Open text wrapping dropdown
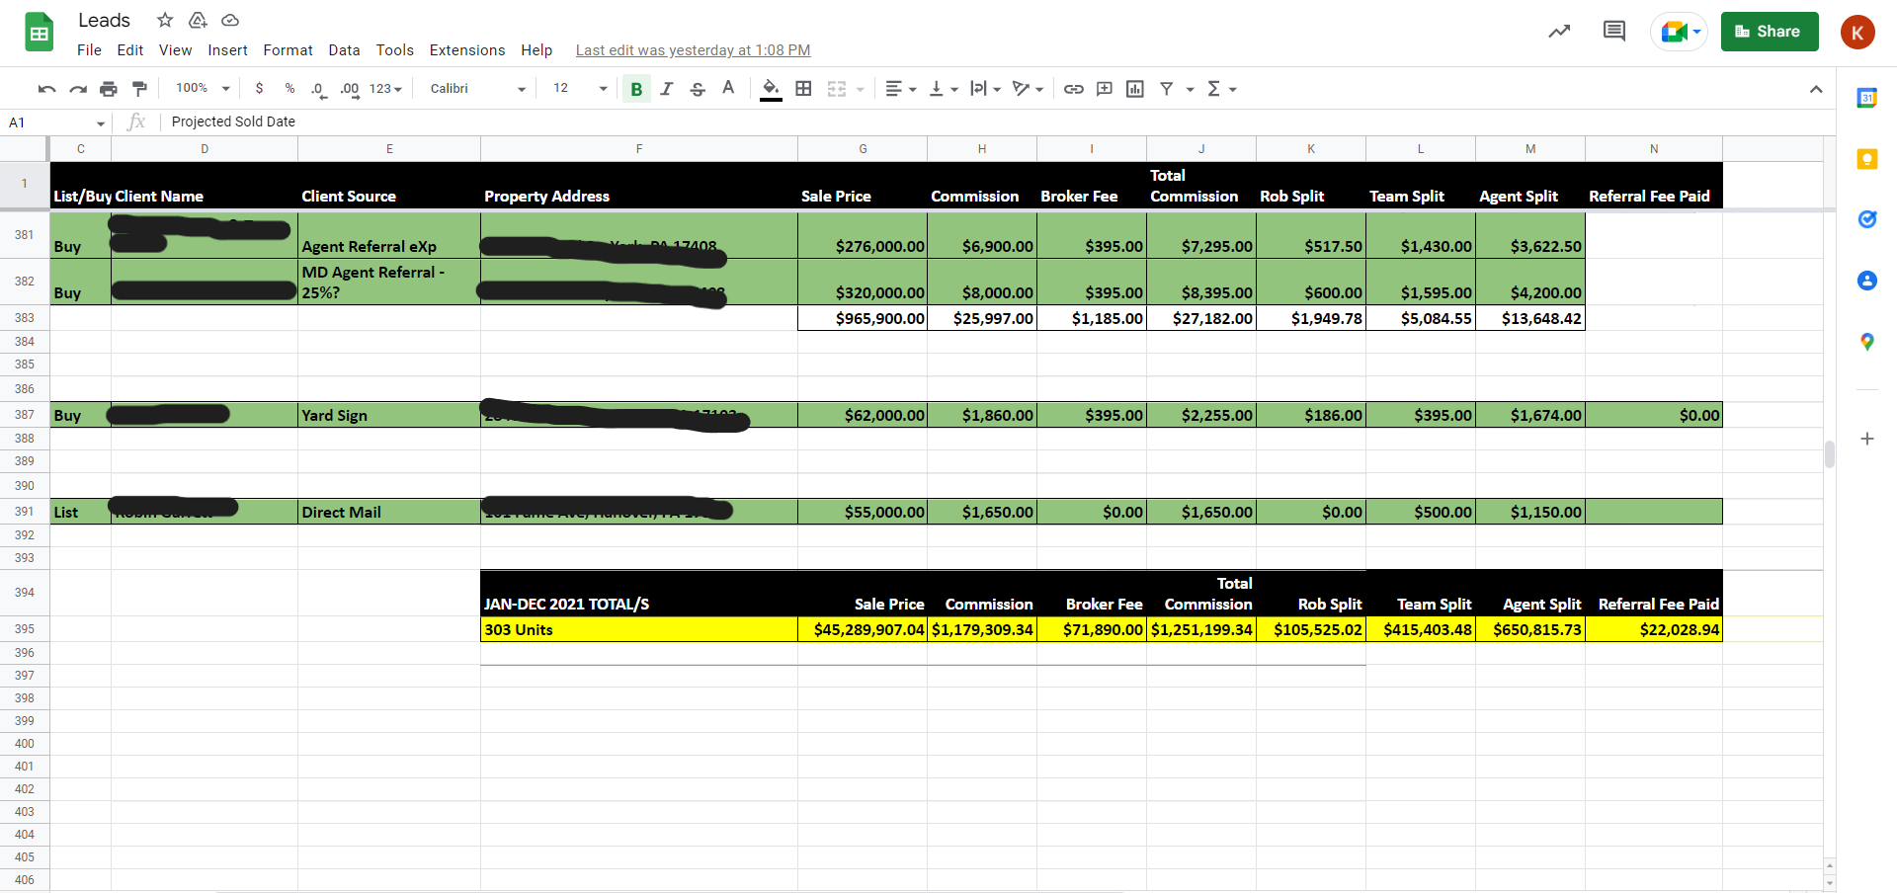Image resolution: width=1897 pixels, height=893 pixels. (x=985, y=89)
